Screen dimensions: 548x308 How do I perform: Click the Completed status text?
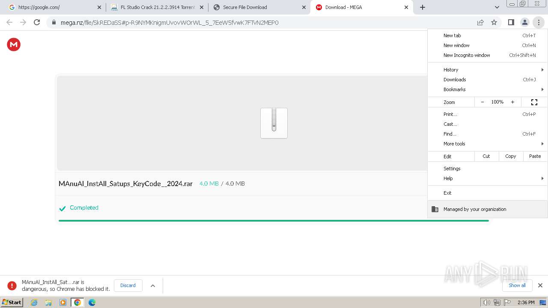click(84, 207)
